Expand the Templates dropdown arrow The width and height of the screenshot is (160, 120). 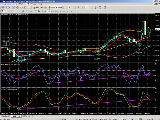tap(107, 7)
